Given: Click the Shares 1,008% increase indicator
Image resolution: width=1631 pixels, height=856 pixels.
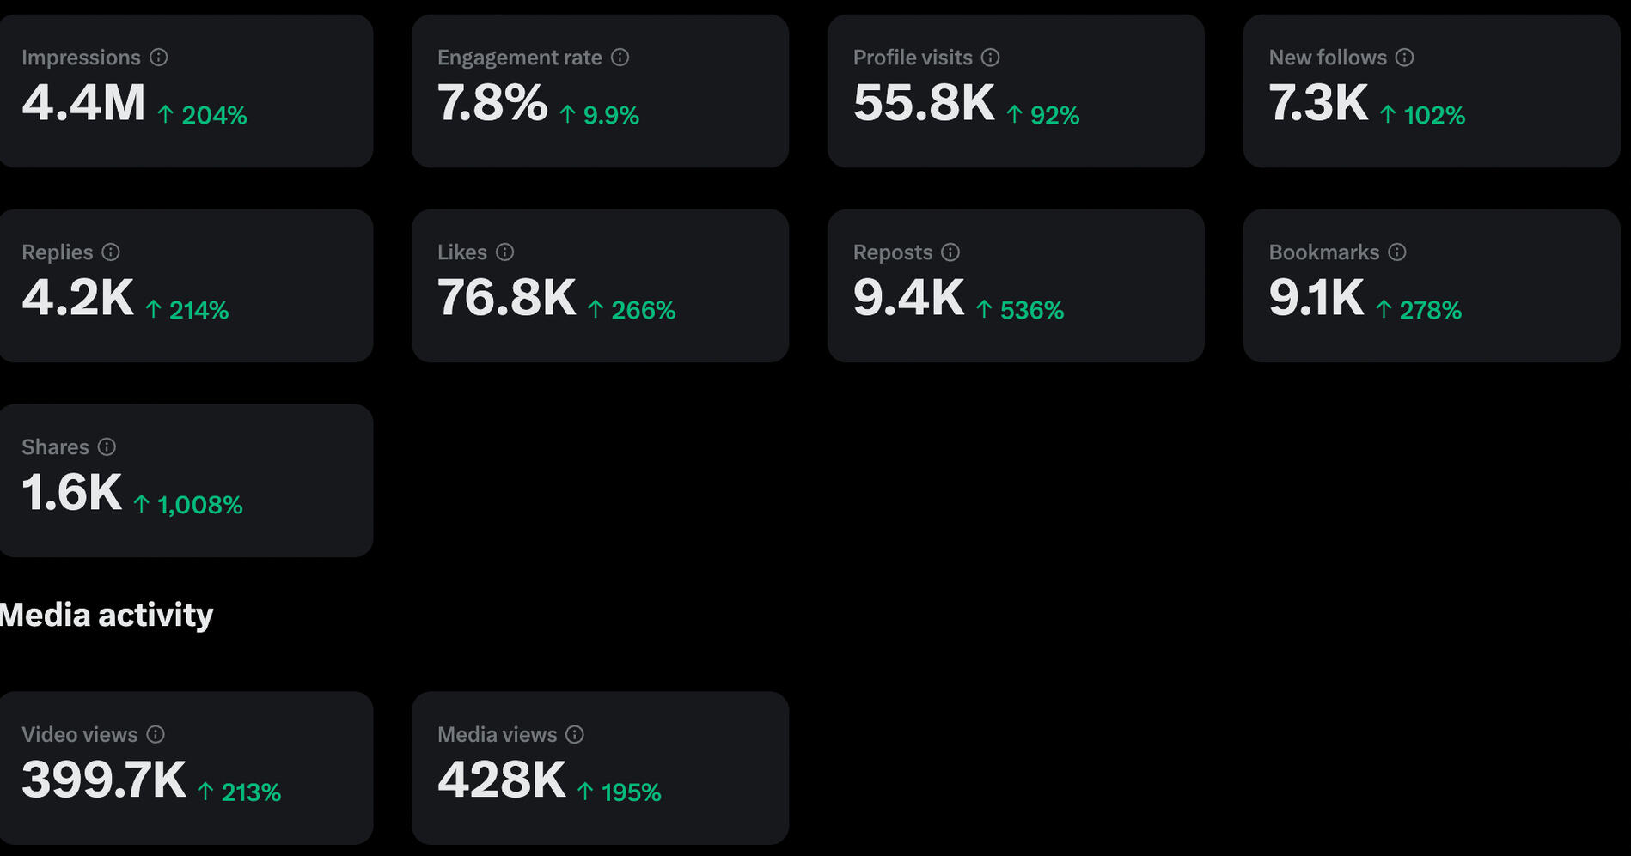Looking at the screenshot, I should pos(189,505).
